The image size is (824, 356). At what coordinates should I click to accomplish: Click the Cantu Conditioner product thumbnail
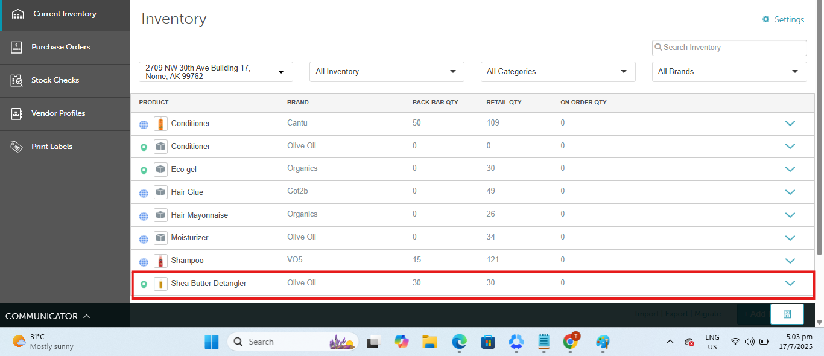tap(160, 124)
